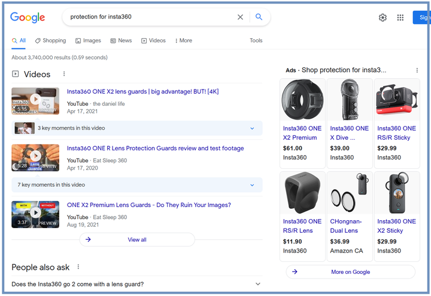
Task: Play the ONE X2 Premium Lens Guards video thumbnail
Action: pos(35,214)
